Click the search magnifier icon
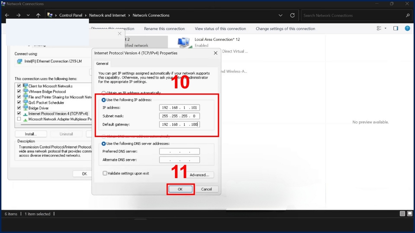The image size is (415, 233). 408,16
